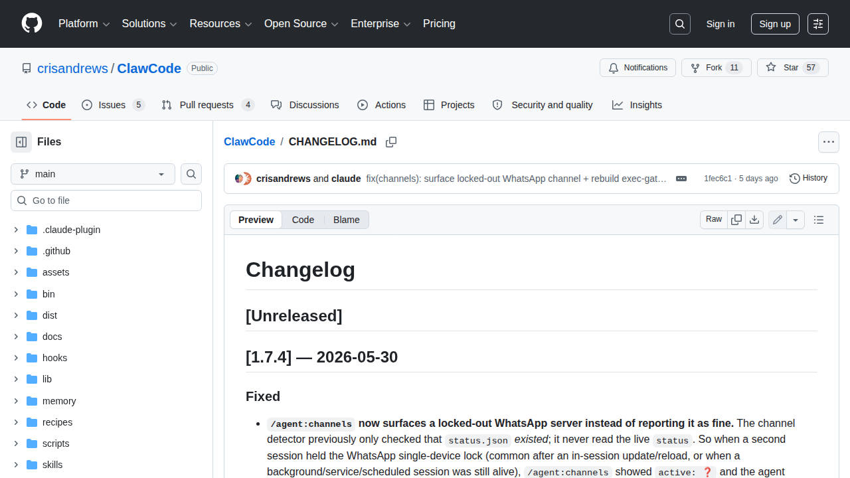Click the repository icon beside crisandrews

click(27, 68)
